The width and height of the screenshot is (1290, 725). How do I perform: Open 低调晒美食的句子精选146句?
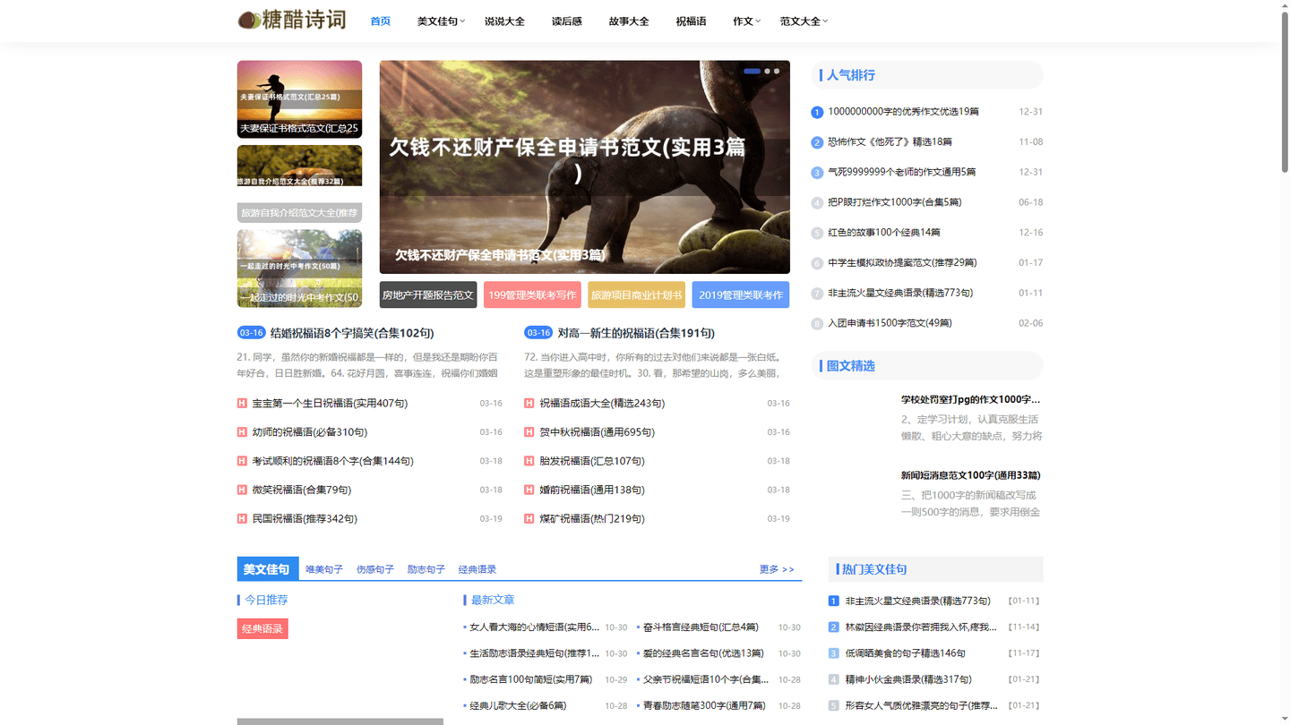pyautogui.click(x=906, y=653)
